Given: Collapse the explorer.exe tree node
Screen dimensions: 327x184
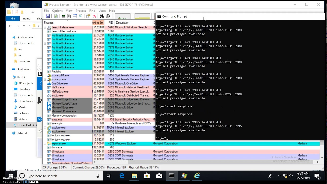Looking at the screenshot, I should click(45, 144).
